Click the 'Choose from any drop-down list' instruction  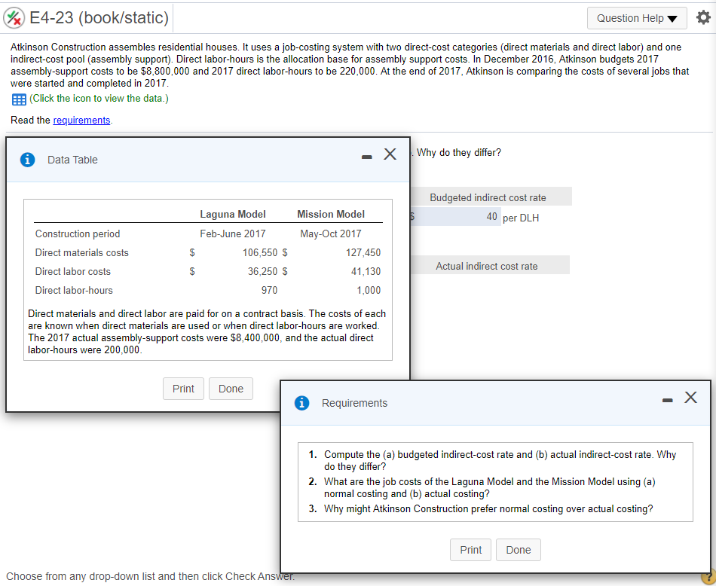(150, 576)
